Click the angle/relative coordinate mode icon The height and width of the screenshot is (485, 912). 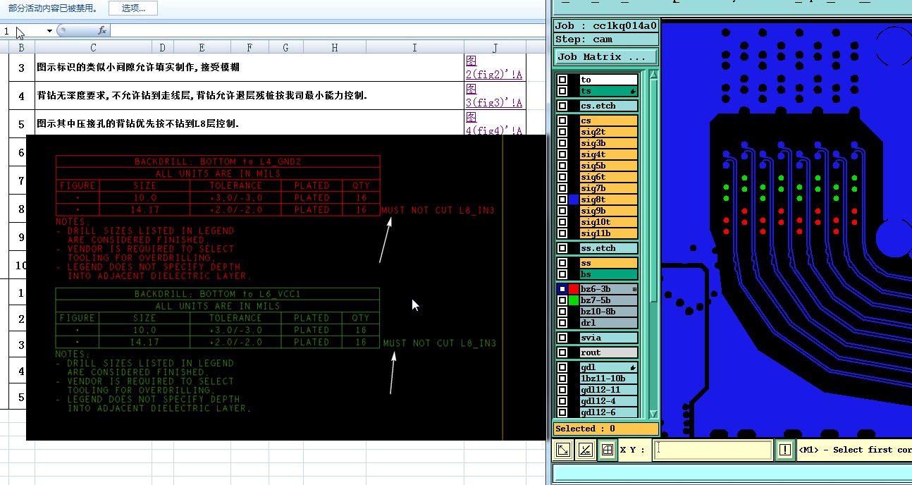point(585,450)
